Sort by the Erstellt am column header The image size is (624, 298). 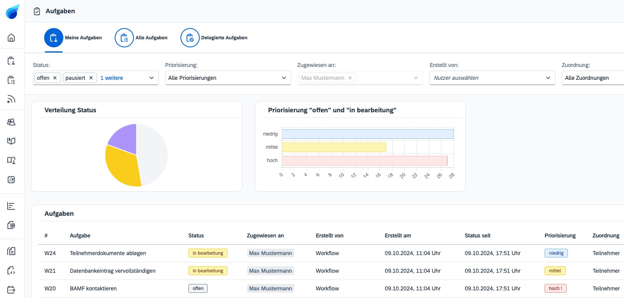pyautogui.click(x=398, y=235)
